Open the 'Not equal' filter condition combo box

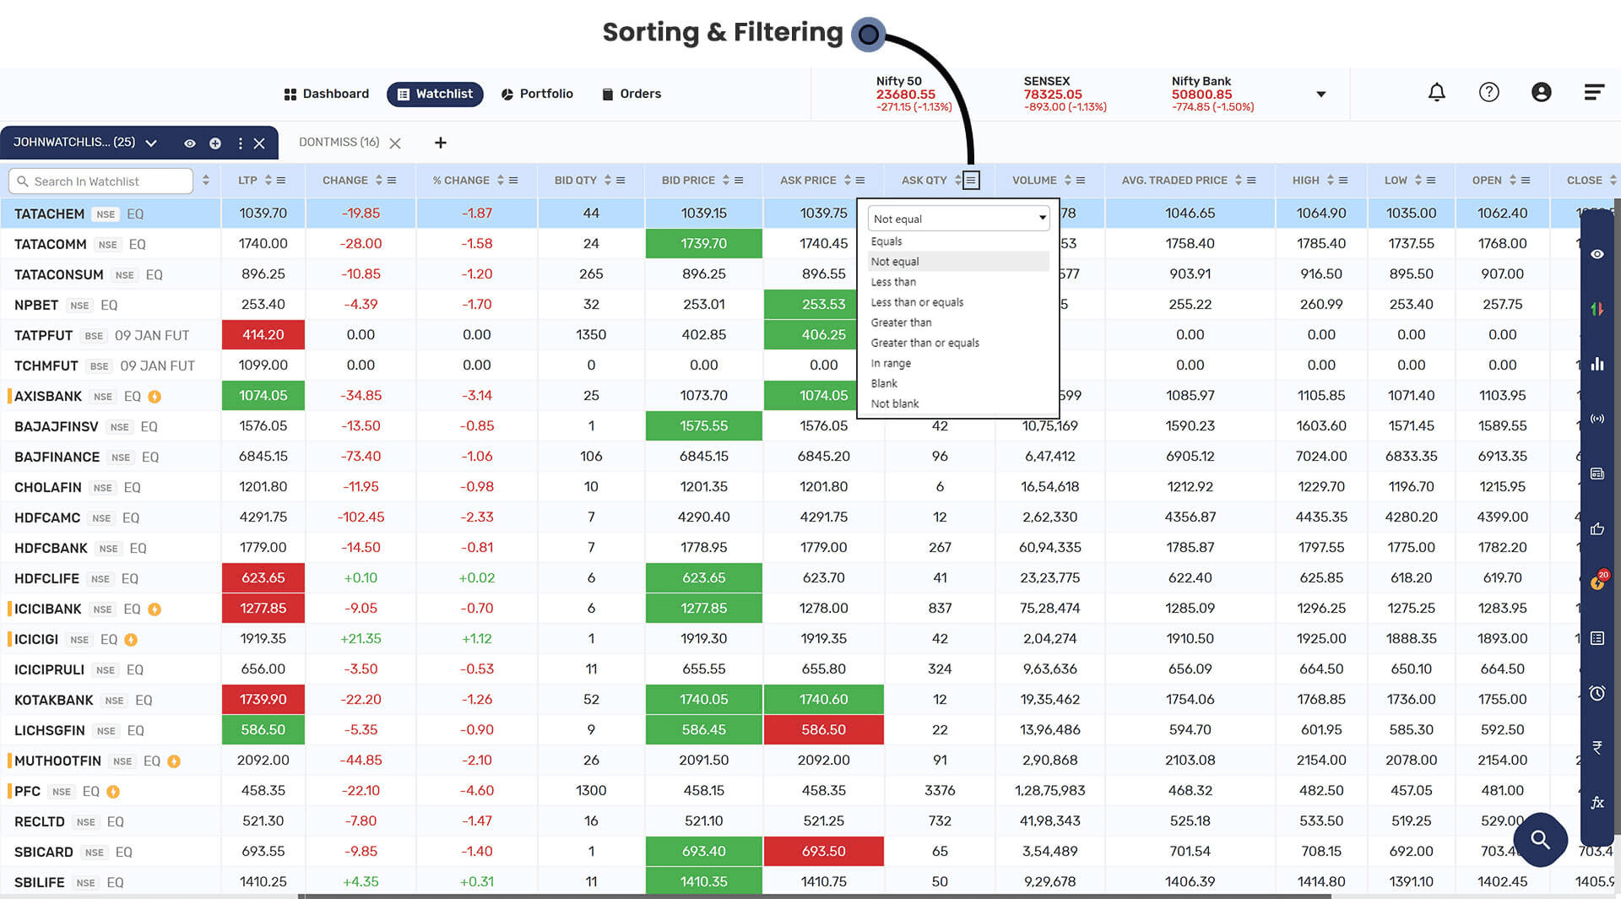(958, 219)
